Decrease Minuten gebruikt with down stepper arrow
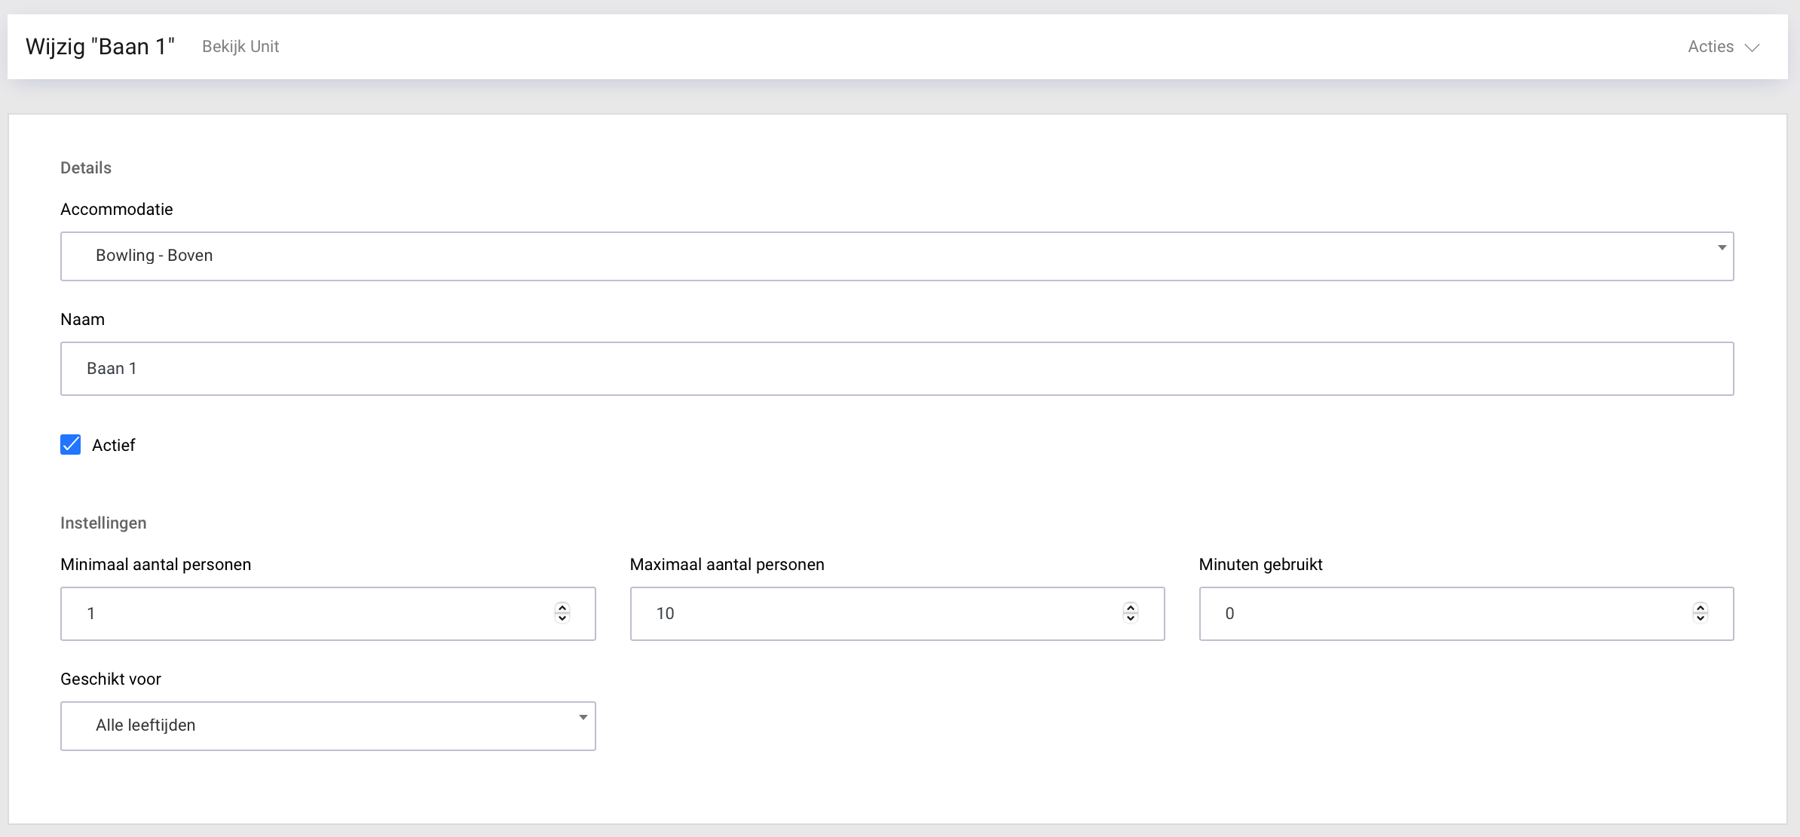Screen dimensions: 1800x837 pyautogui.click(x=1700, y=618)
